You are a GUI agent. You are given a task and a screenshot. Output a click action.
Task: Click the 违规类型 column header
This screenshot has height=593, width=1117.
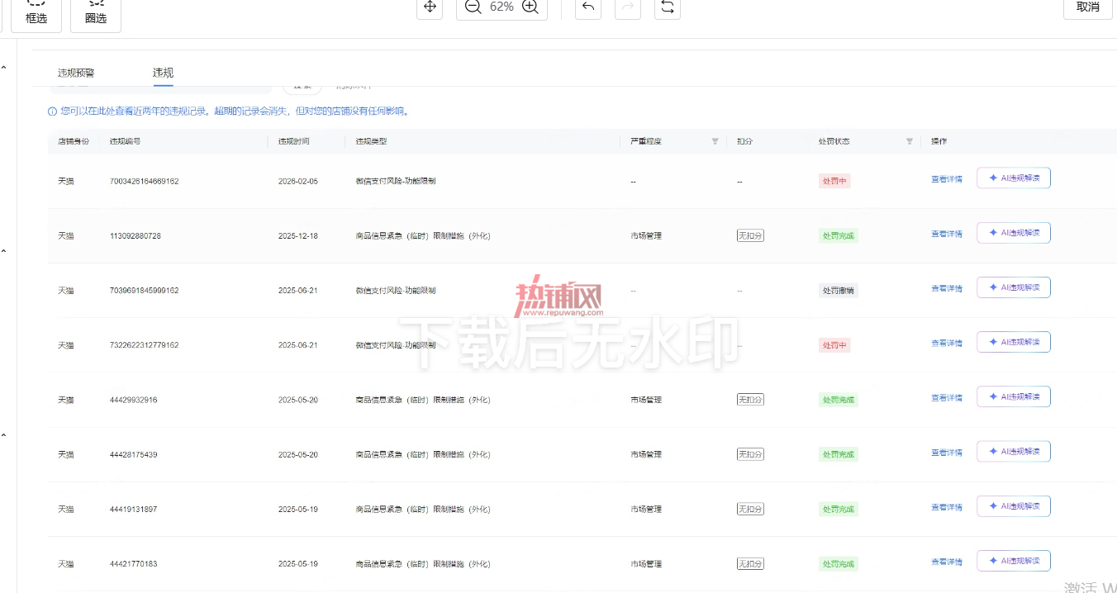click(x=371, y=141)
